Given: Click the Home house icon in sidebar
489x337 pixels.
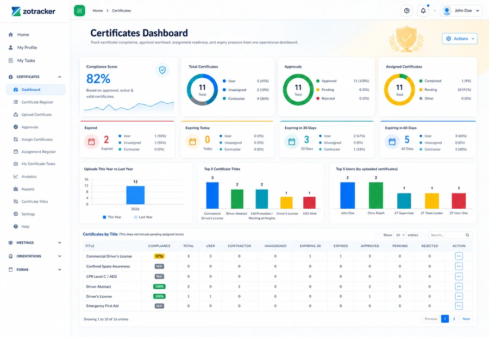Looking at the screenshot, I should coord(11,35).
